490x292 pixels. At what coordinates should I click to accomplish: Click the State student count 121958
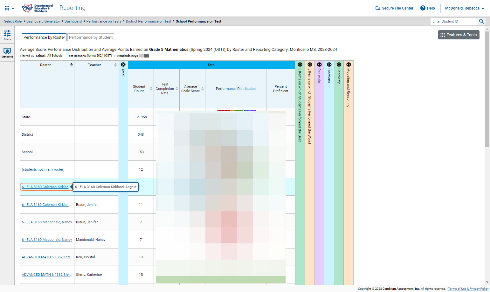pos(141,117)
